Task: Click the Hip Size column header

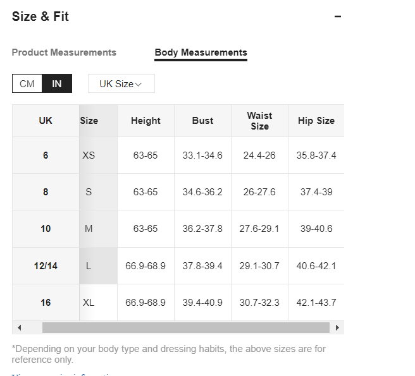Action: click(316, 121)
